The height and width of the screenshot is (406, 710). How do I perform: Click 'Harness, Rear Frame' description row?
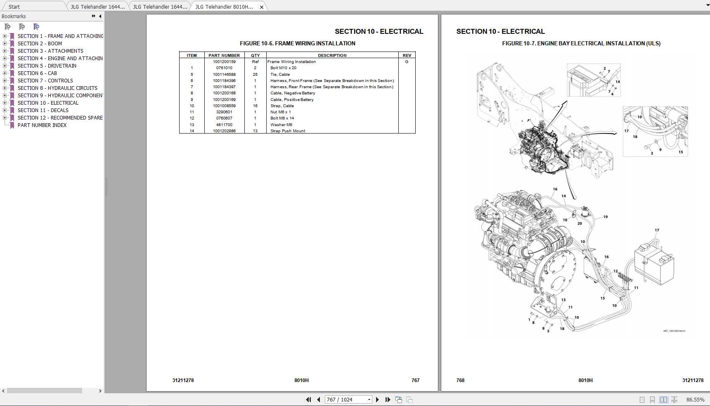tap(332, 87)
